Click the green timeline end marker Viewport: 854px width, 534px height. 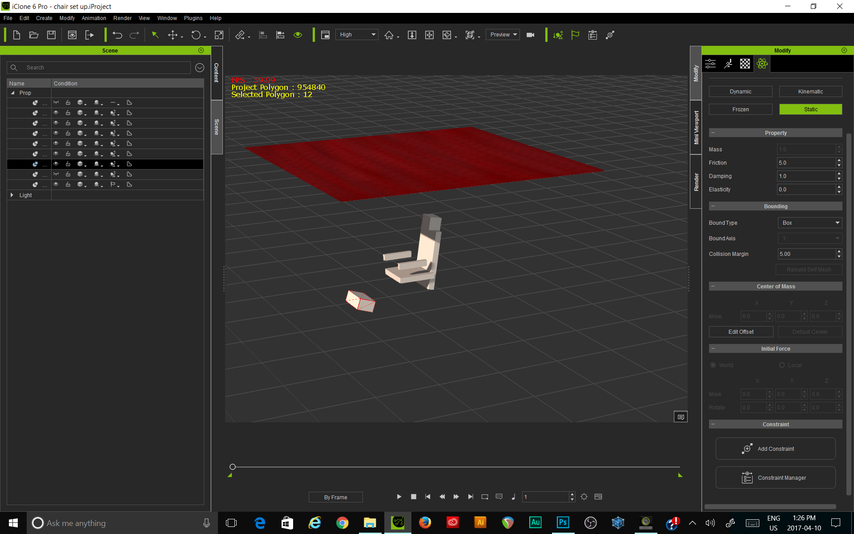click(x=680, y=475)
